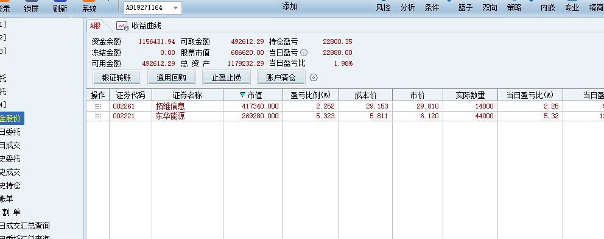The width and height of the screenshot is (604, 239).
Task: Click the 股票市值 value 686620.00
Action: tap(248, 52)
